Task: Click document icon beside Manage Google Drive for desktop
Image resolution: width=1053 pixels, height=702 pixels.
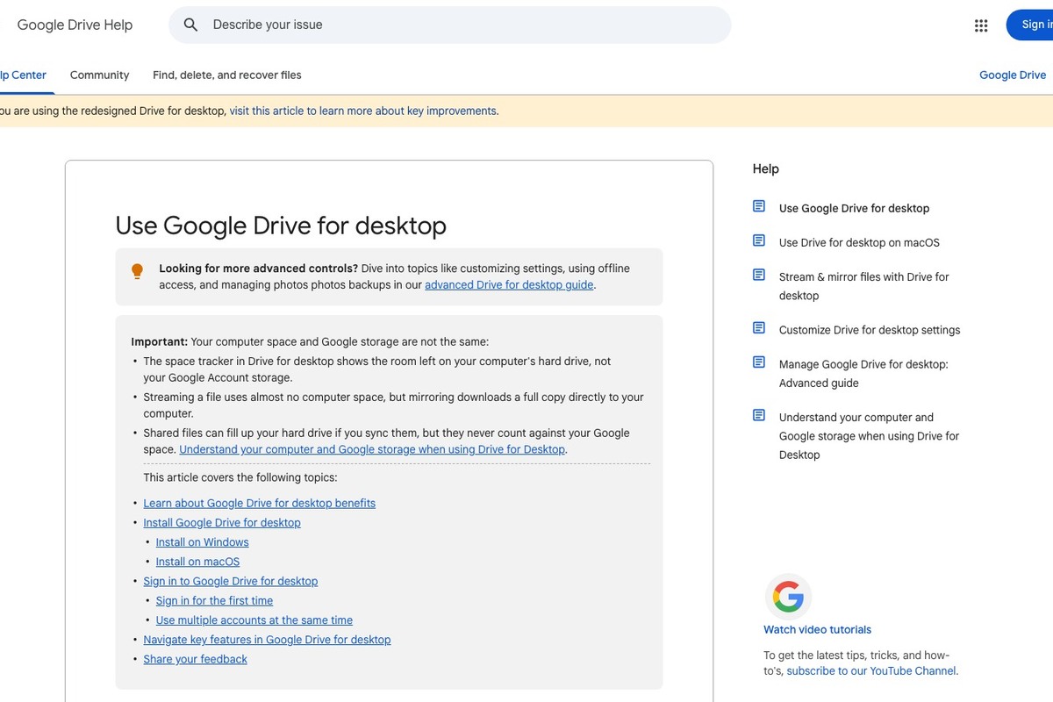Action: tap(759, 362)
